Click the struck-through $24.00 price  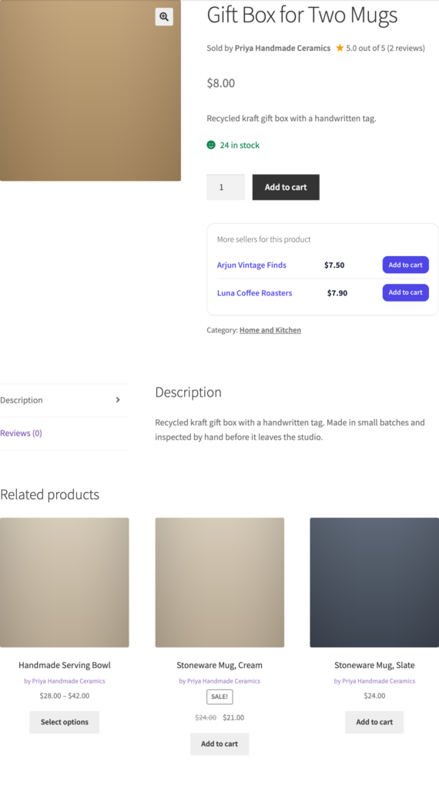coord(206,717)
